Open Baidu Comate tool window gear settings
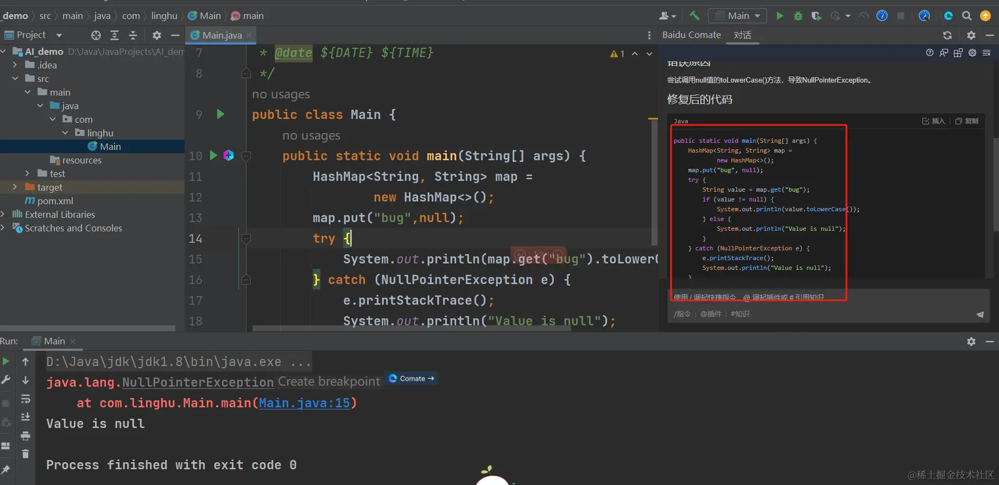This screenshot has height=485, width=999. pos(971,35)
